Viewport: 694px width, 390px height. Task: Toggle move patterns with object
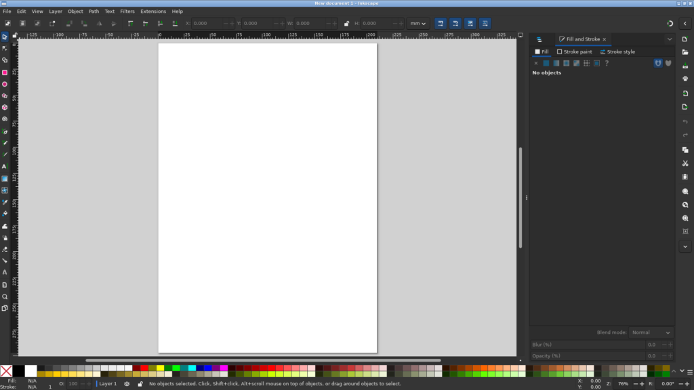pos(485,24)
